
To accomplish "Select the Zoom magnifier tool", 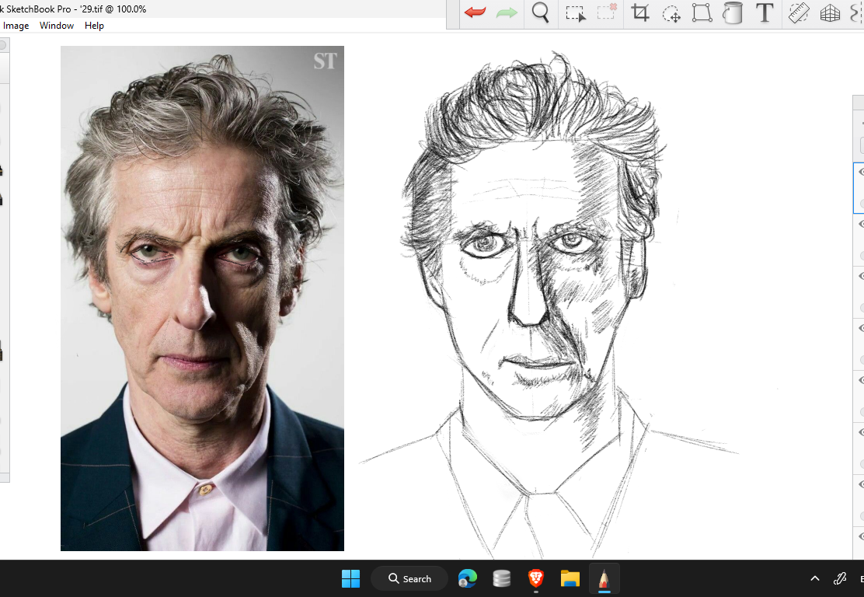I will (541, 12).
